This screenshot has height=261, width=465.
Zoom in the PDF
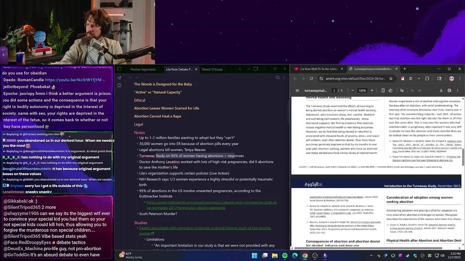(x=372, y=90)
